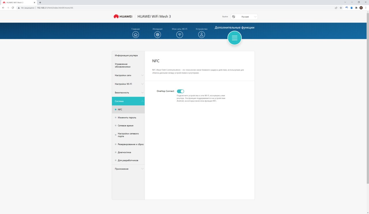This screenshot has width=369, height=214.
Task: Bookmark this page with the star
Action: [x=341, y=8]
